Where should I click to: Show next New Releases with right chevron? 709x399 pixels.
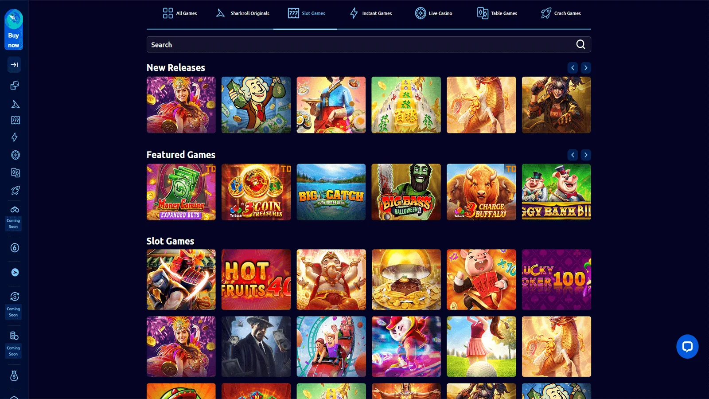[586, 68]
